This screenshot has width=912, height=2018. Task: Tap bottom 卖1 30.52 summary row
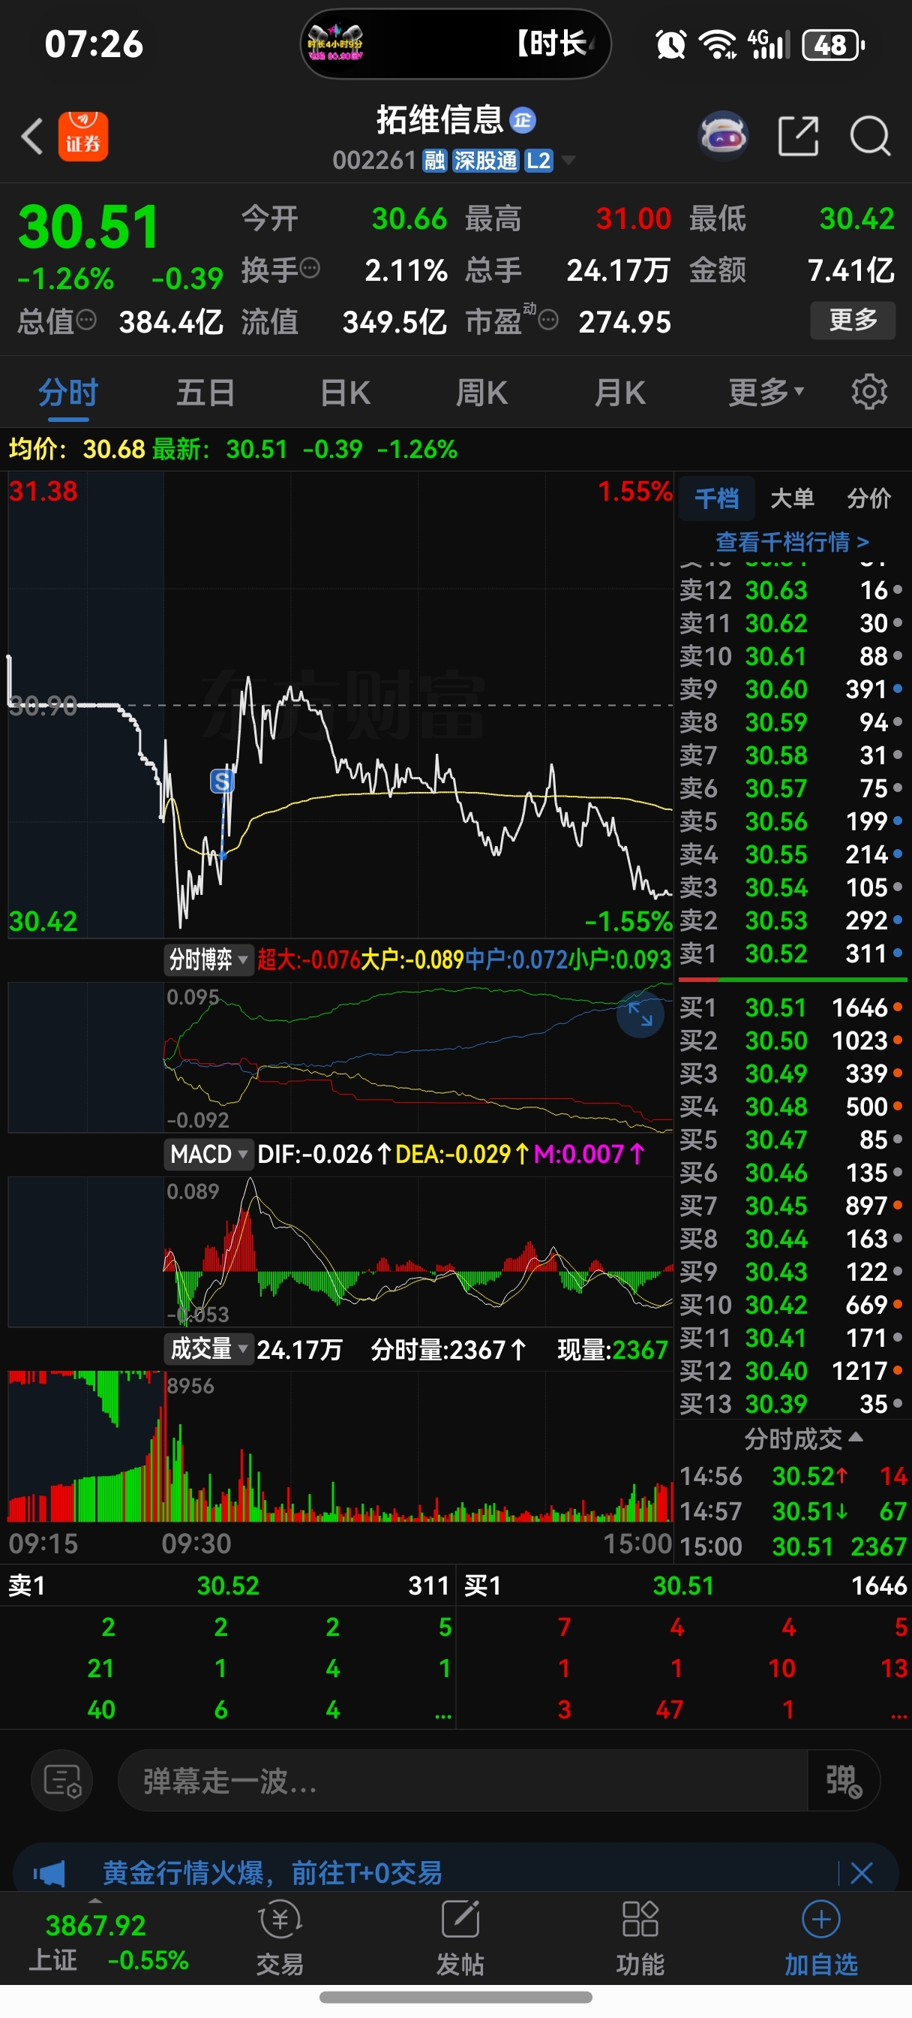pyautogui.click(x=227, y=1586)
